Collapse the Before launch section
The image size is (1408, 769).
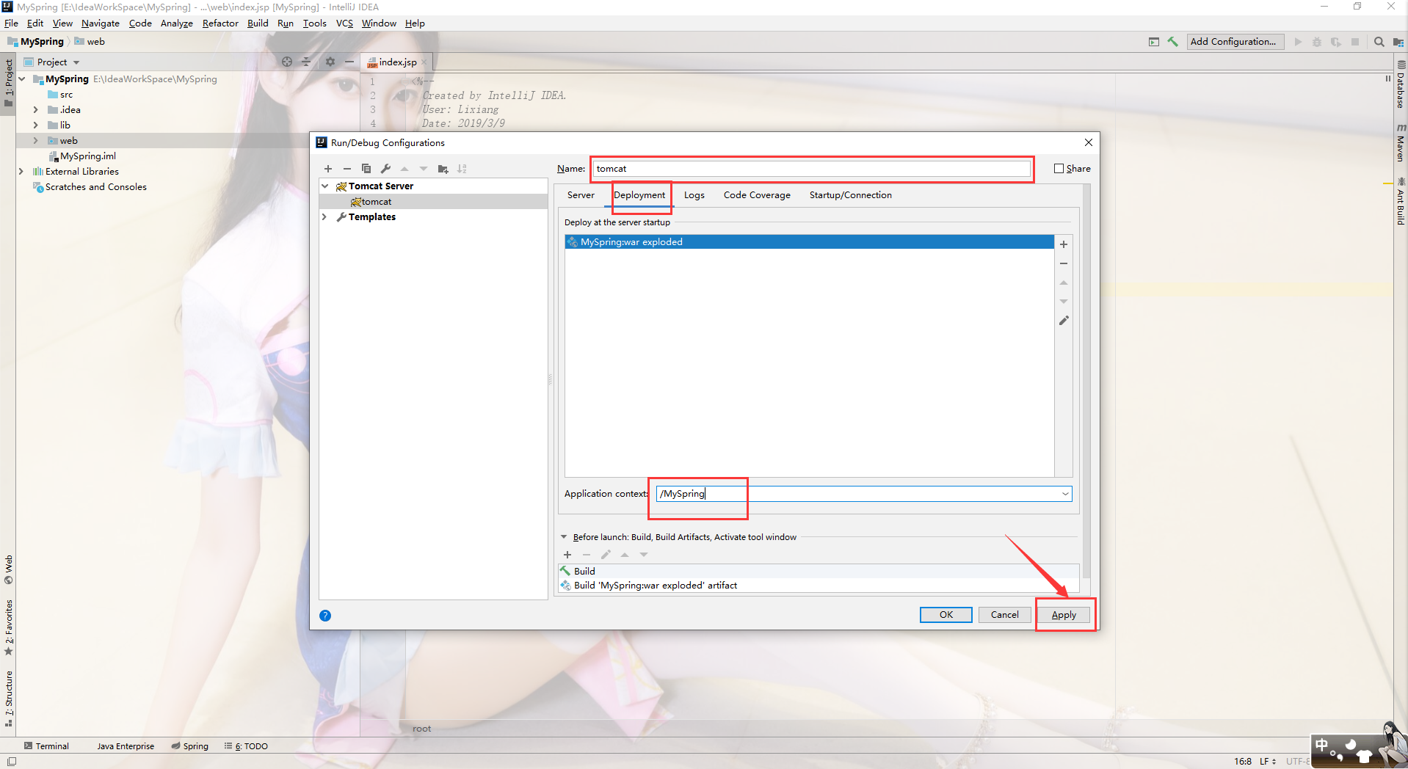click(564, 537)
